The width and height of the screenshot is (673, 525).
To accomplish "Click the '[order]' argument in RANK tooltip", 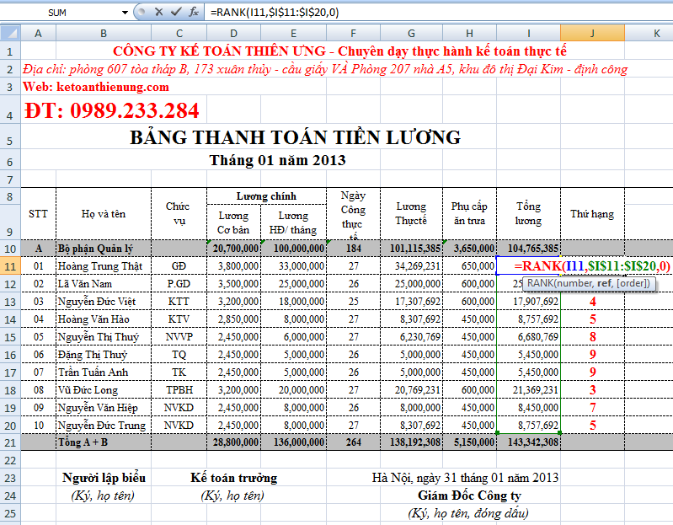I will [633, 283].
